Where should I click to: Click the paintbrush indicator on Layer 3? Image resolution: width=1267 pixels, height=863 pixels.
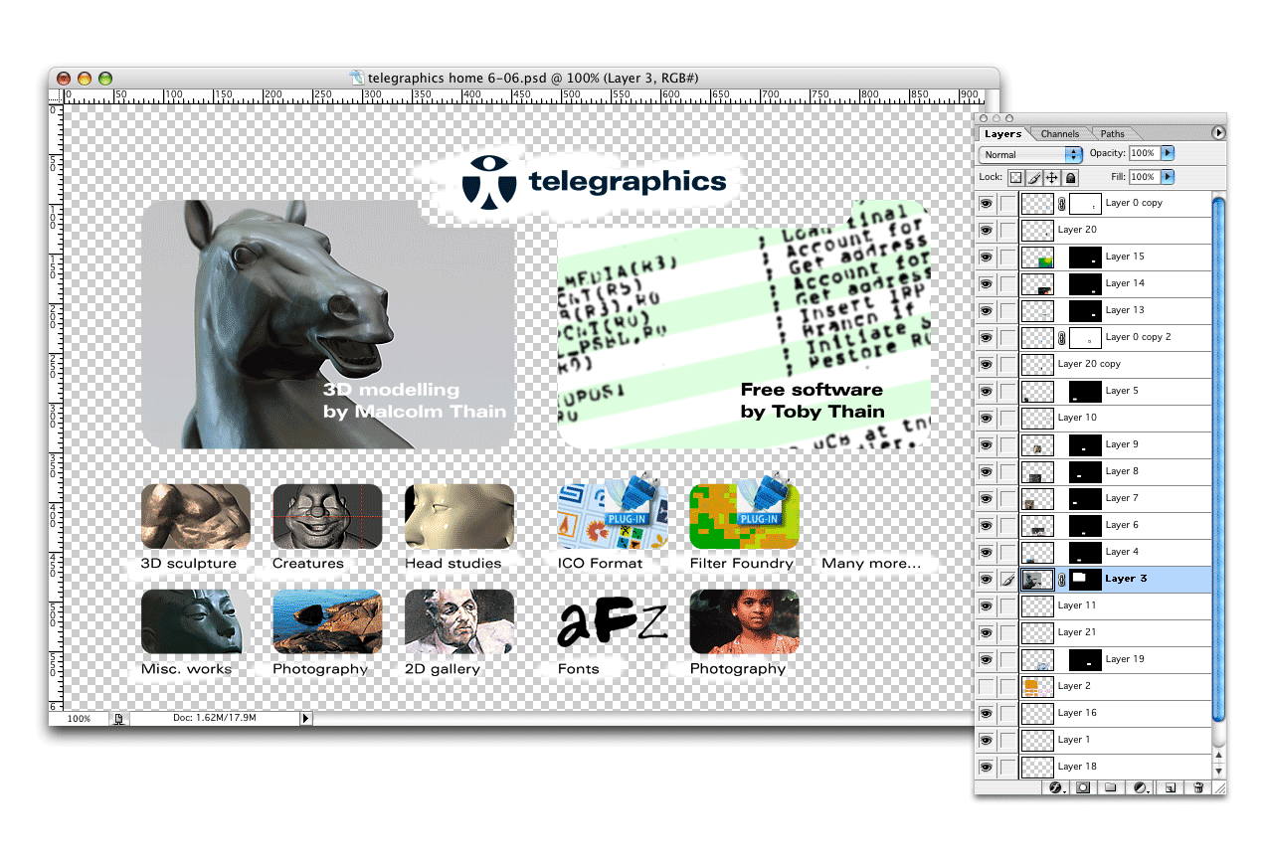[1008, 579]
